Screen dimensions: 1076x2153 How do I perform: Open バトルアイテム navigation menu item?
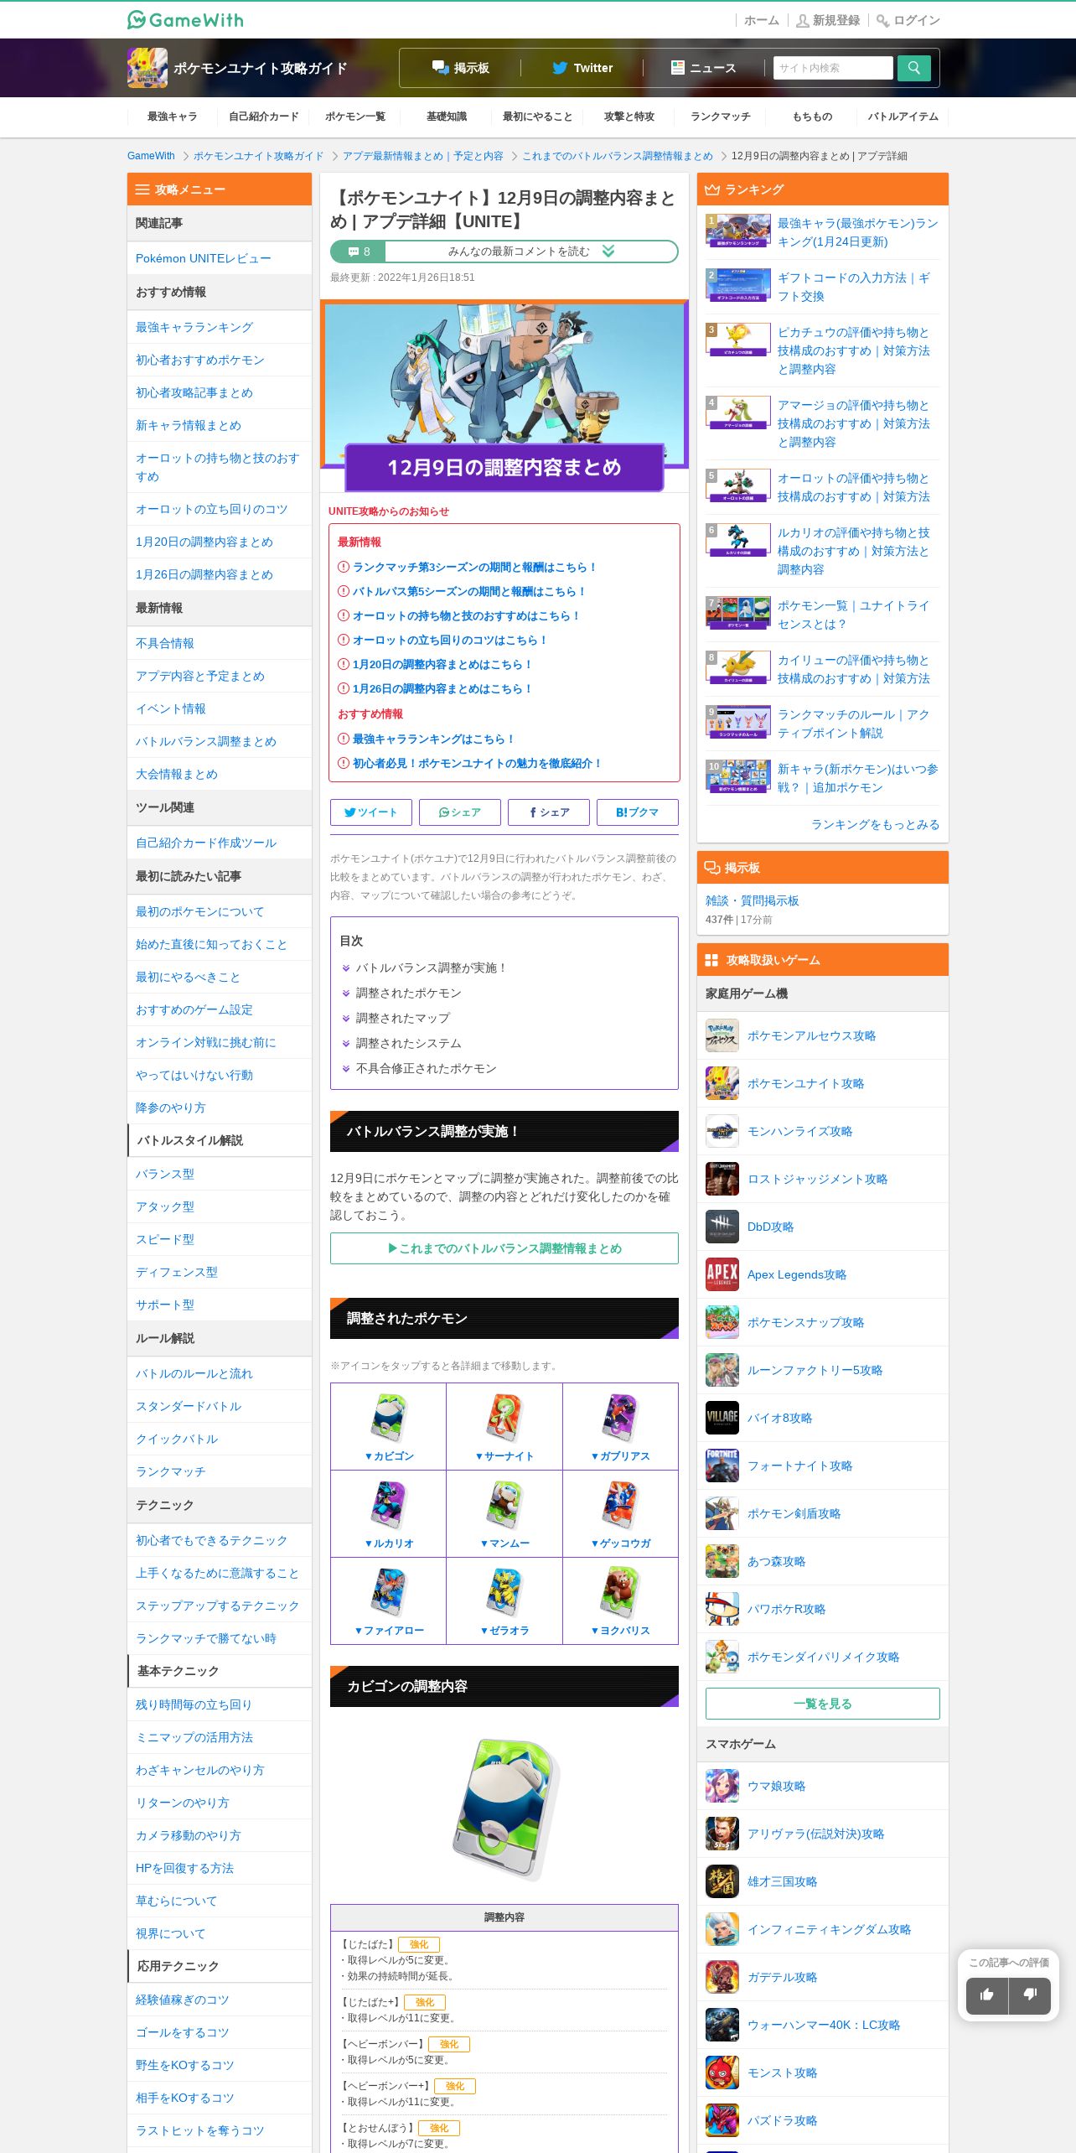point(903,117)
